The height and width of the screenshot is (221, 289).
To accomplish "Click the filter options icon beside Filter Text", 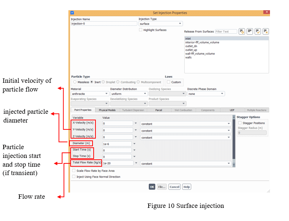I will click(x=242, y=31).
